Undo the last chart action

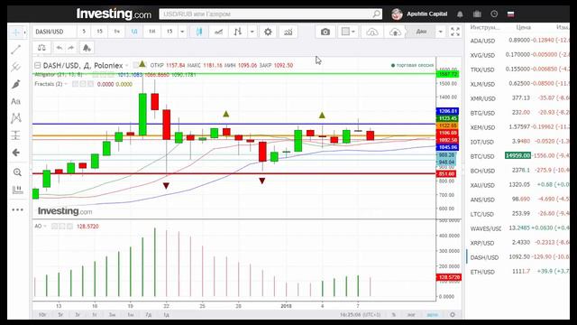(x=59, y=48)
